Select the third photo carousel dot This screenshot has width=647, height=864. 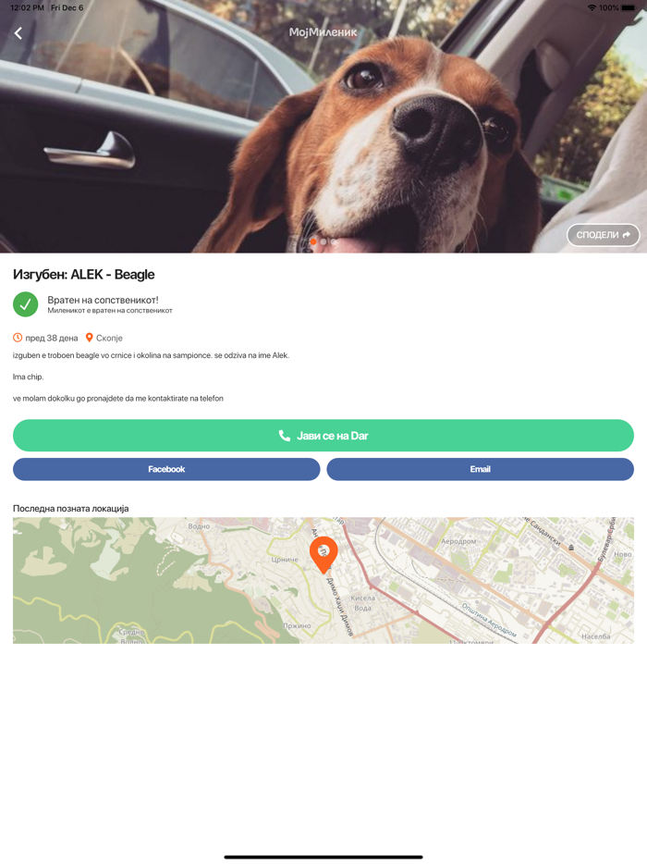tap(333, 241)
